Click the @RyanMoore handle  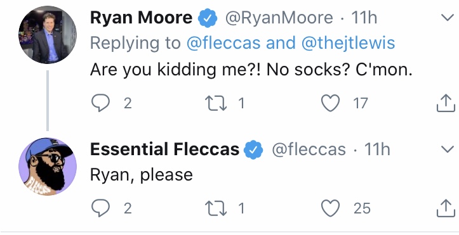pos(279,18)
